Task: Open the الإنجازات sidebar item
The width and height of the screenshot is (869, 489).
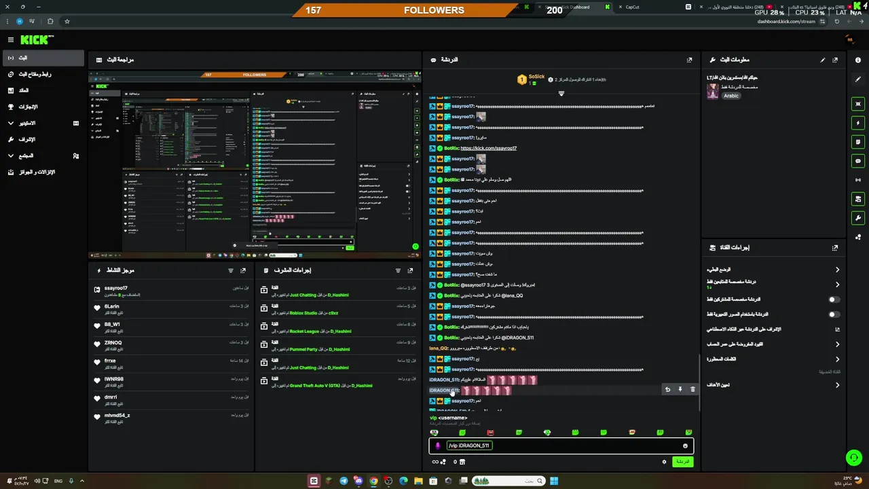Action: (x=43, y=107)
